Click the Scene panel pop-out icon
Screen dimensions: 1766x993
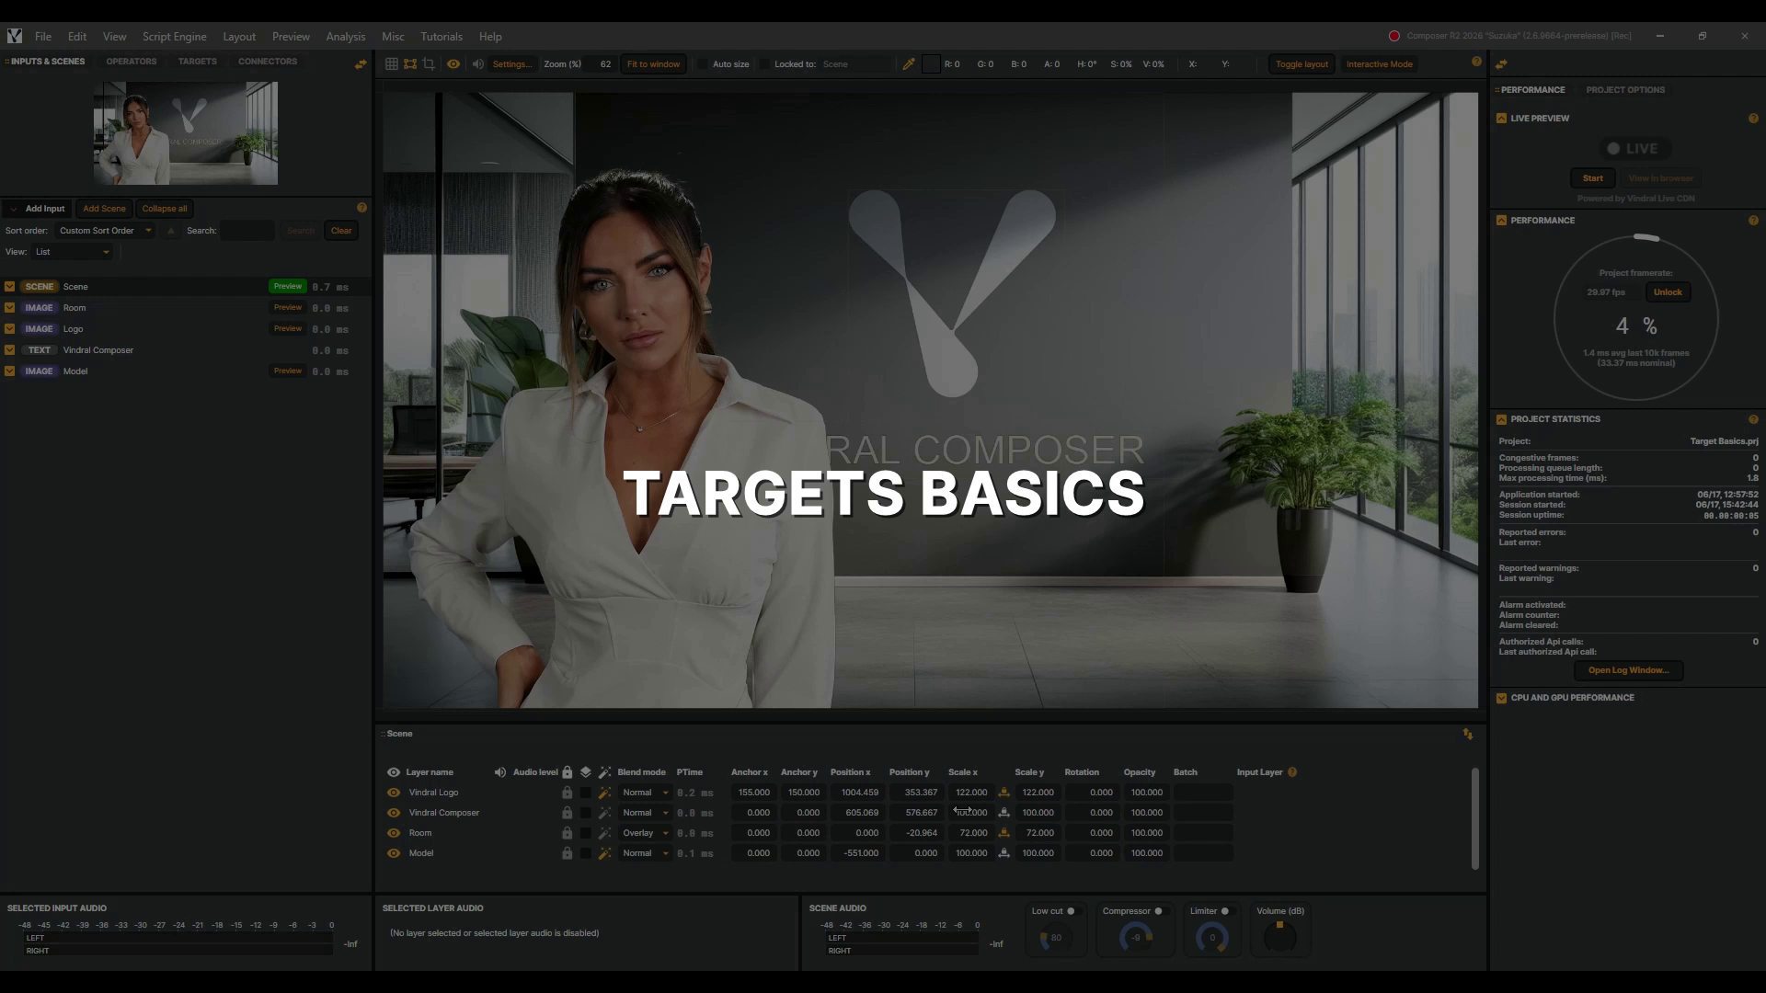pyautogui.click(x=1468, y=734)
